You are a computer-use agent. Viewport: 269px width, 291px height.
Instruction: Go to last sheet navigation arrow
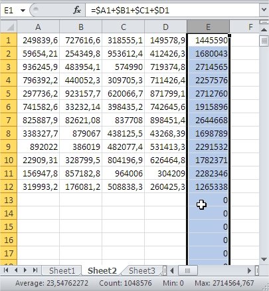pyautogui.click(x=35, y=270)
